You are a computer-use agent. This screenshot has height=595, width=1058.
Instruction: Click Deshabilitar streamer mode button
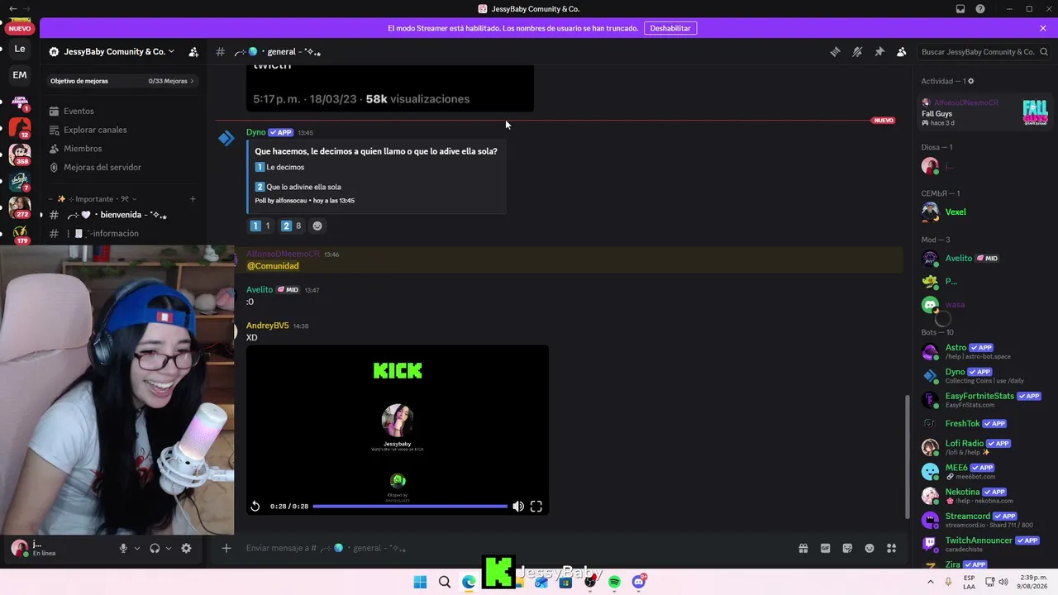coord(670,28)
